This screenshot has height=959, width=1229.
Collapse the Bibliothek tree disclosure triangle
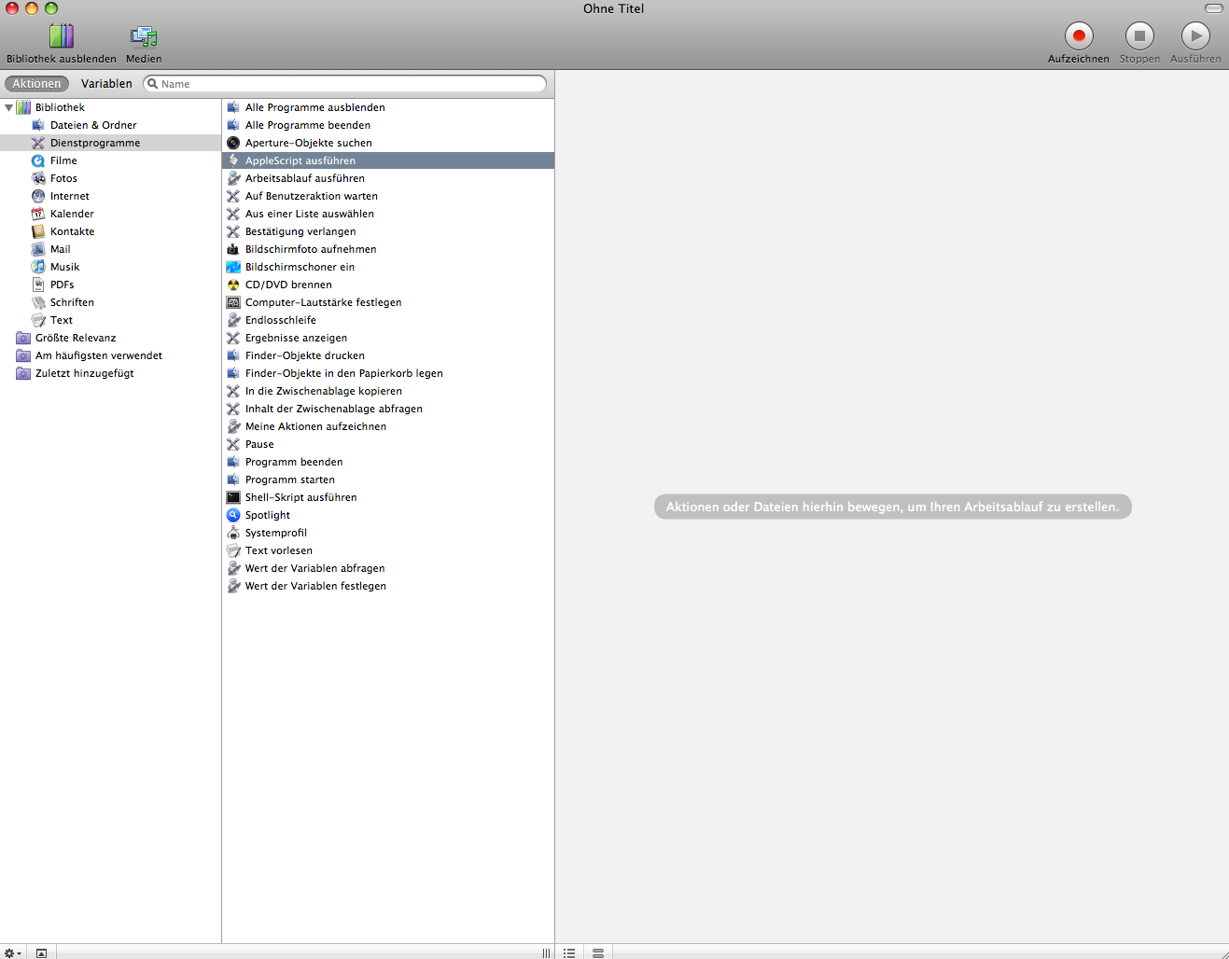click(9, 107)
